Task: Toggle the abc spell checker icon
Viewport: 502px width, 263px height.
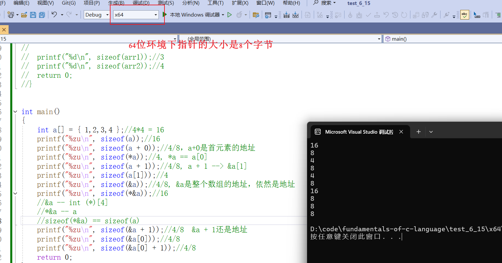Action: (x=465, y=15)
